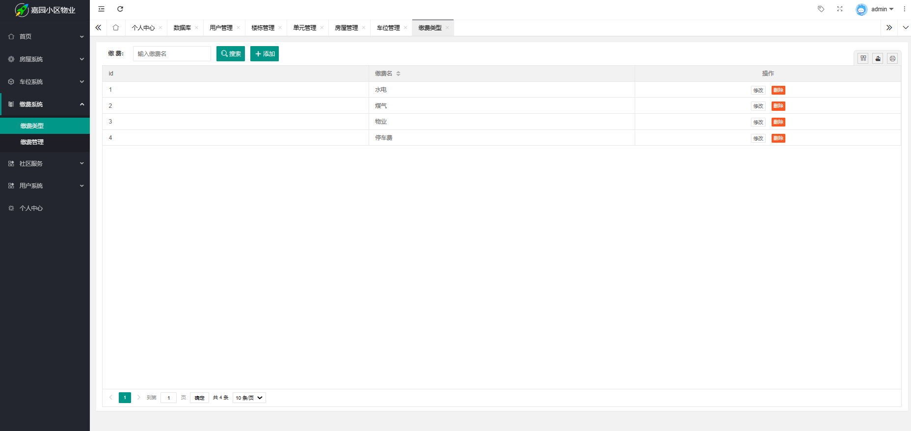This screenshot has width=911, height=431.
Task: Sort table by 缴费名 column arrows
Action: click(x=399, y=74)
